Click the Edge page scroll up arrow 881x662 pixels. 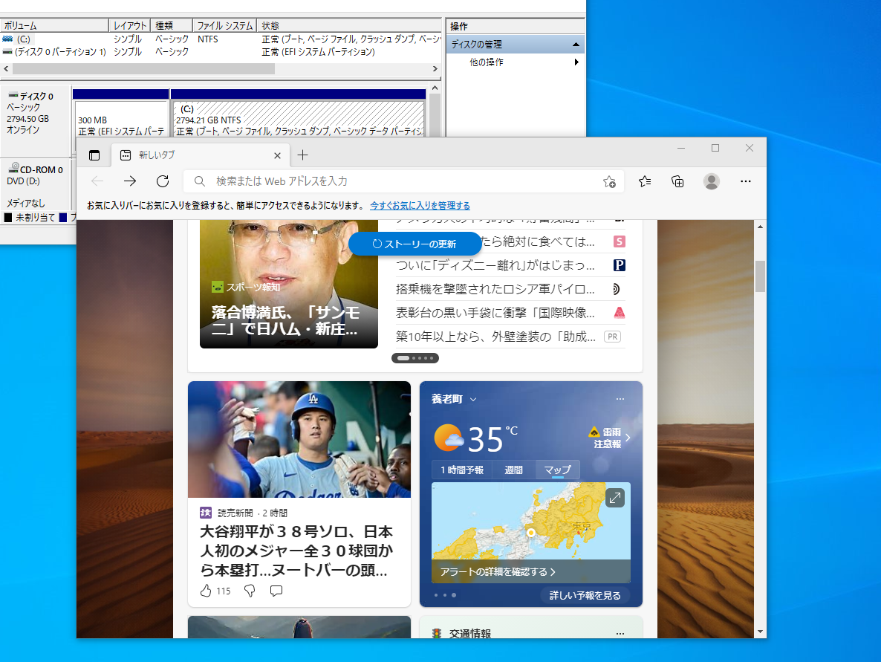coord(760,227)
